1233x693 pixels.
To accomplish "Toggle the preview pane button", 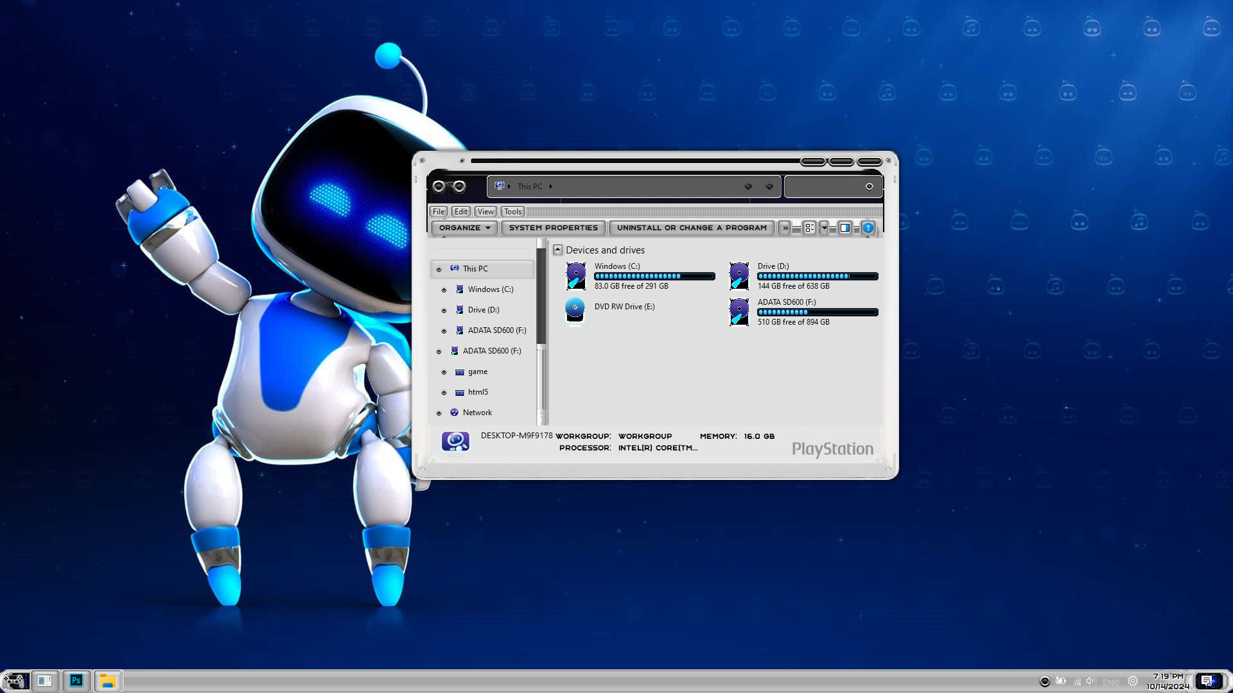I will (x=845, y=228).
